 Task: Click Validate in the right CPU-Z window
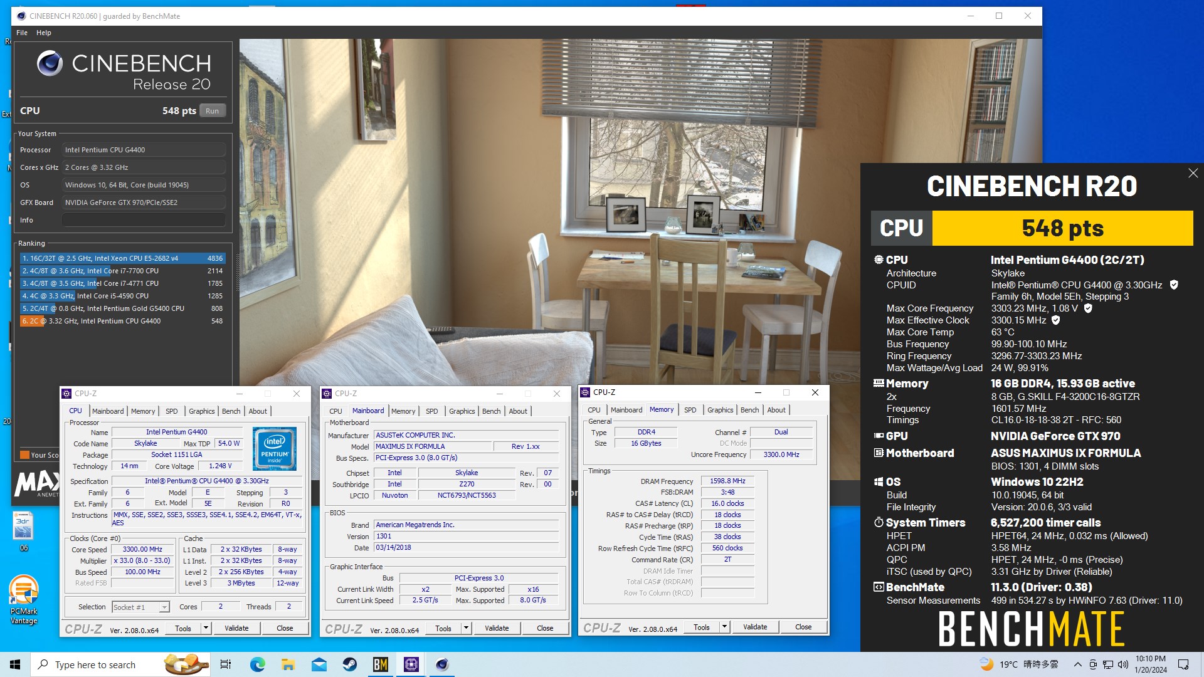pyautogui.click(x=755, y=627)
